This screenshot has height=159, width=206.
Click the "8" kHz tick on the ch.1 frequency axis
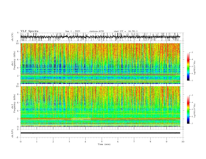coord(18,51)
